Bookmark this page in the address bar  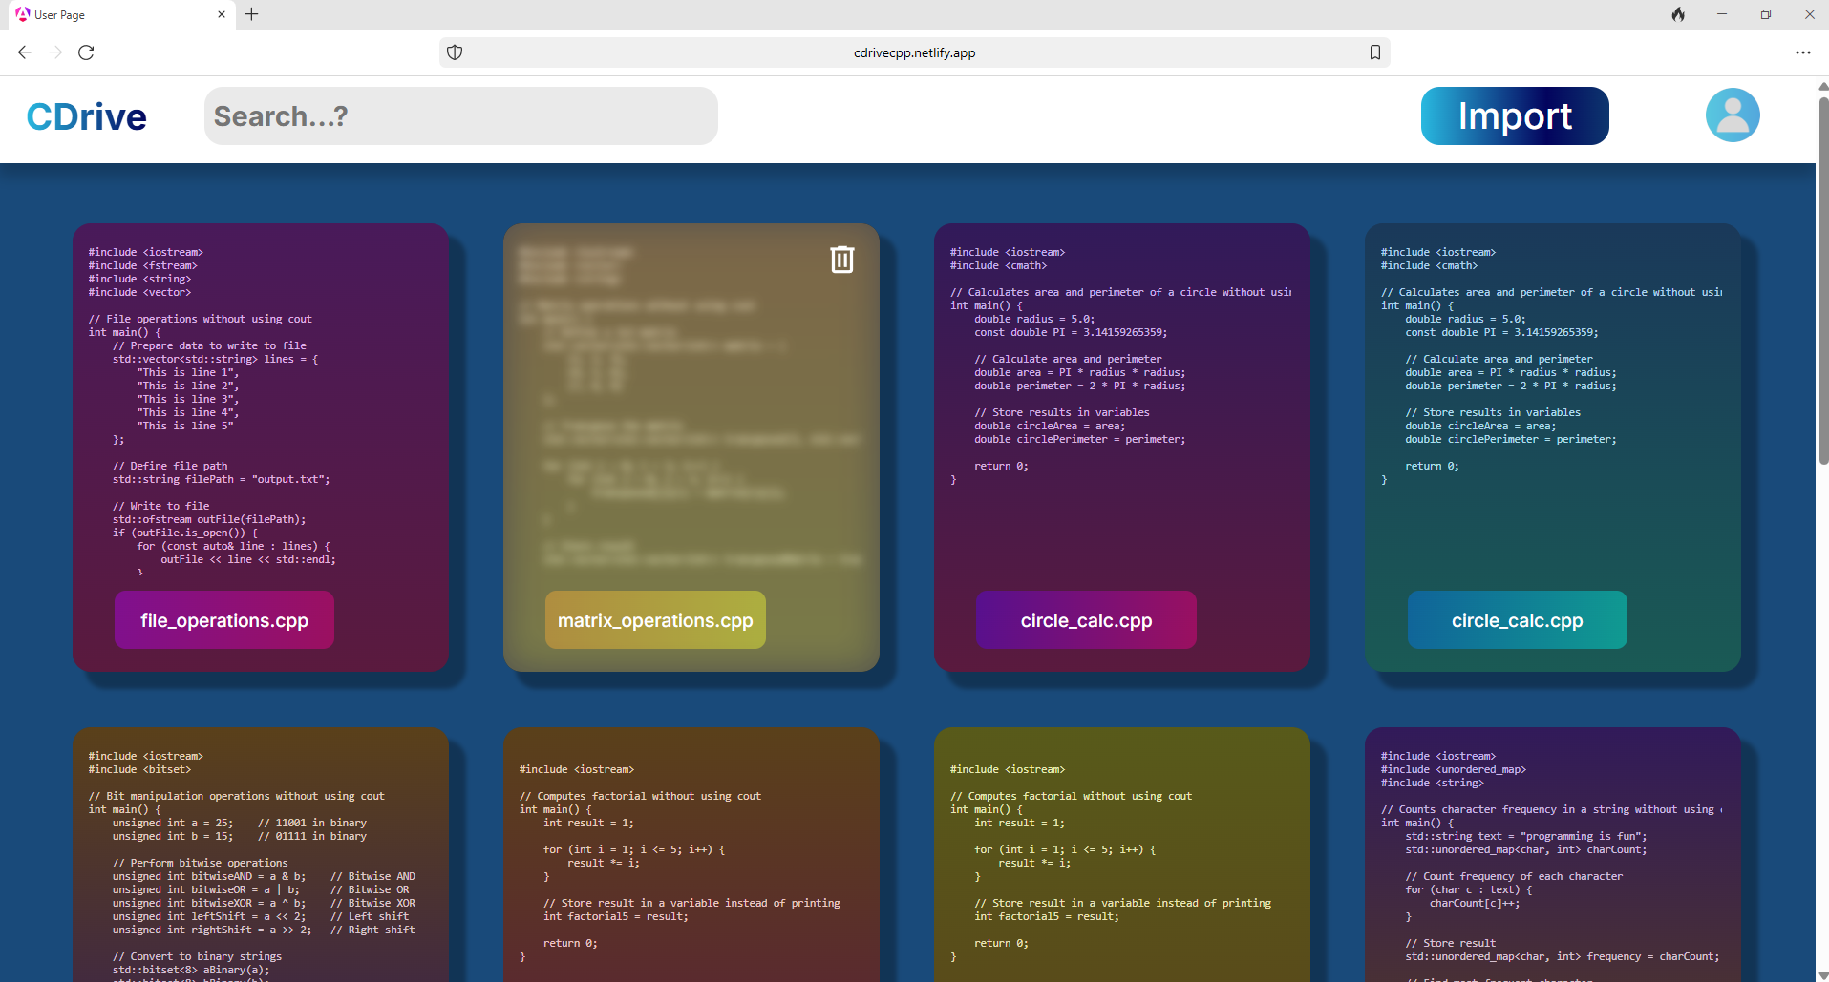[x=1375, y=52]
